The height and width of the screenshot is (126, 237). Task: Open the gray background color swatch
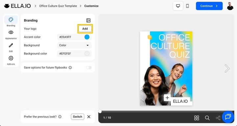pos(87,54)
